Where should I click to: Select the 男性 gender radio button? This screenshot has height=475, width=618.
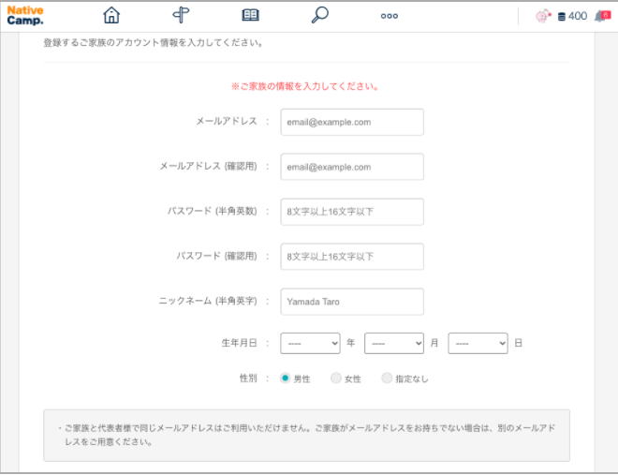point(285,378)
